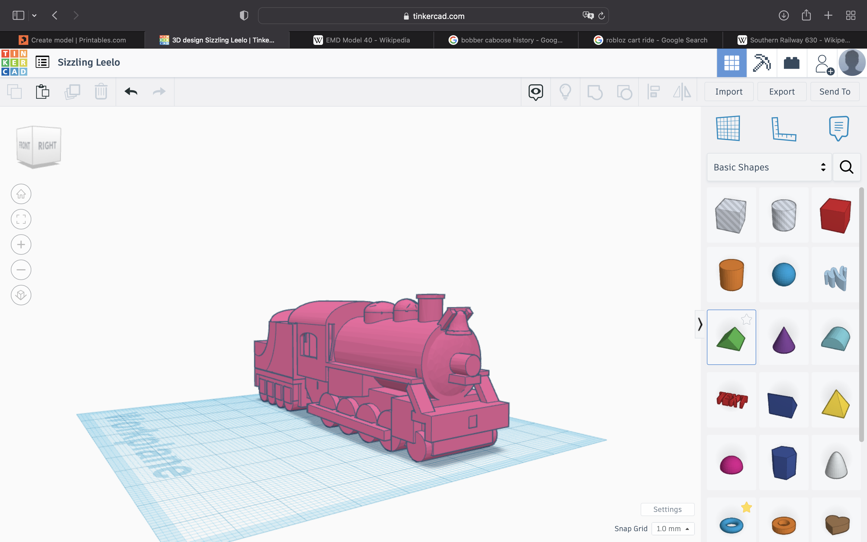This screenshot has height=542, width=867.
Task: Switch to Bricks mode
Action: pos(792,63)
